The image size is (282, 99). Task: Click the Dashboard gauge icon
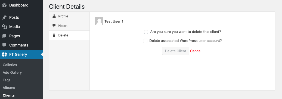point(4,5)
